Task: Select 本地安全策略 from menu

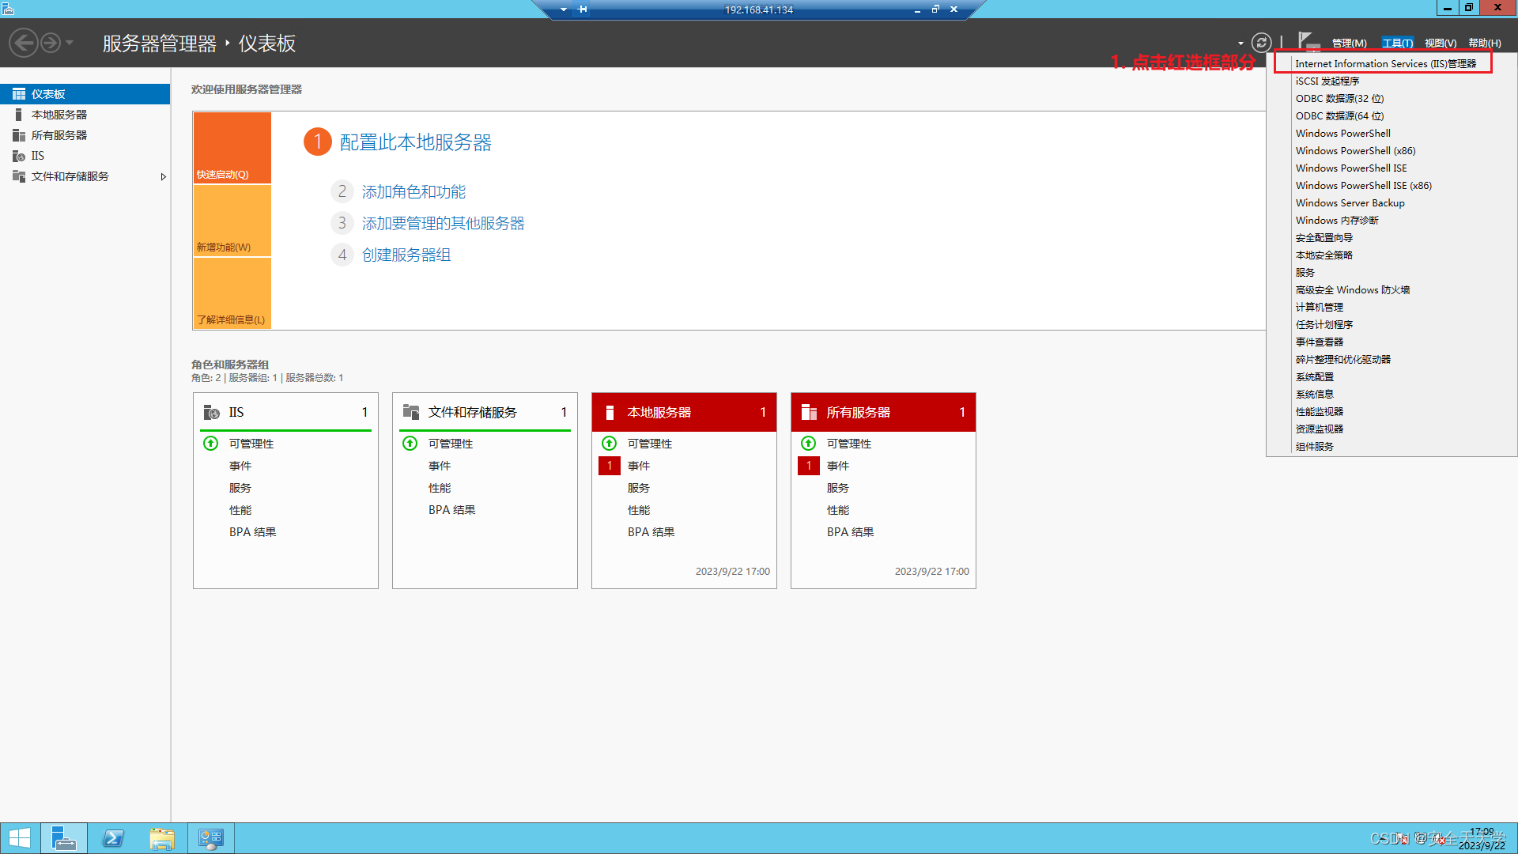Action: 1324,255
